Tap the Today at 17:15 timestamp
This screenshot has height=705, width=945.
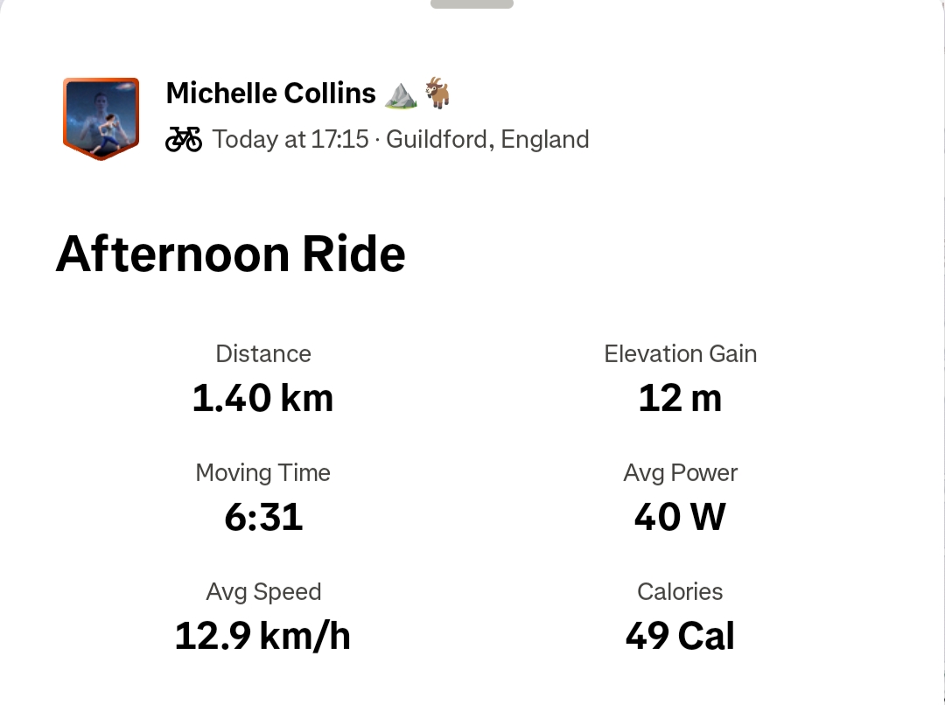290,139
